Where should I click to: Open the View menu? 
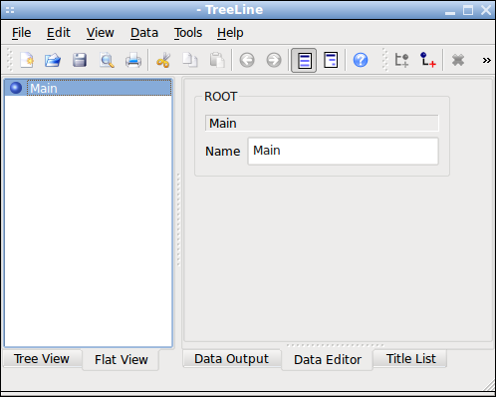(101, 33)
